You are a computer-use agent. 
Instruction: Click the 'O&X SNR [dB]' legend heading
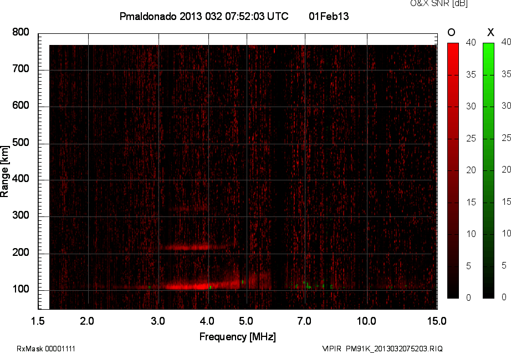click(438, 3)
